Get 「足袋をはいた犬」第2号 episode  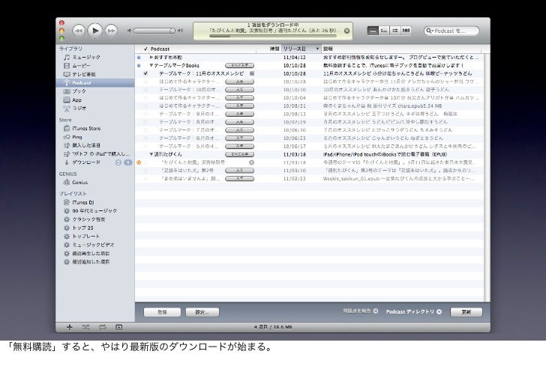pos(239,171)
